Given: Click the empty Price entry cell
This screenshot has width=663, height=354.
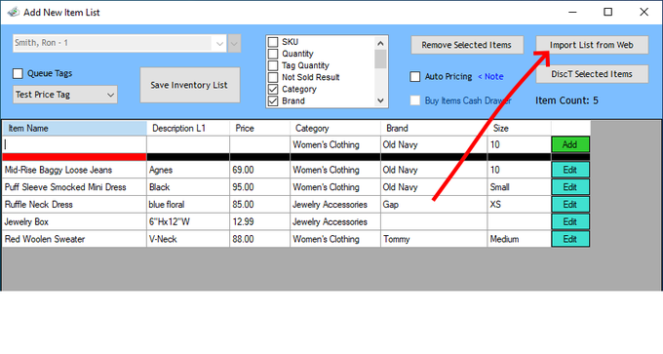Looking at the screenshot, I should tap(260, 144).
